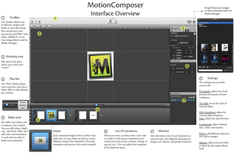Click the leftmost bottom button in the Media window
The height and width of the screenshot is (166, 235).
(x=200, y=67)
